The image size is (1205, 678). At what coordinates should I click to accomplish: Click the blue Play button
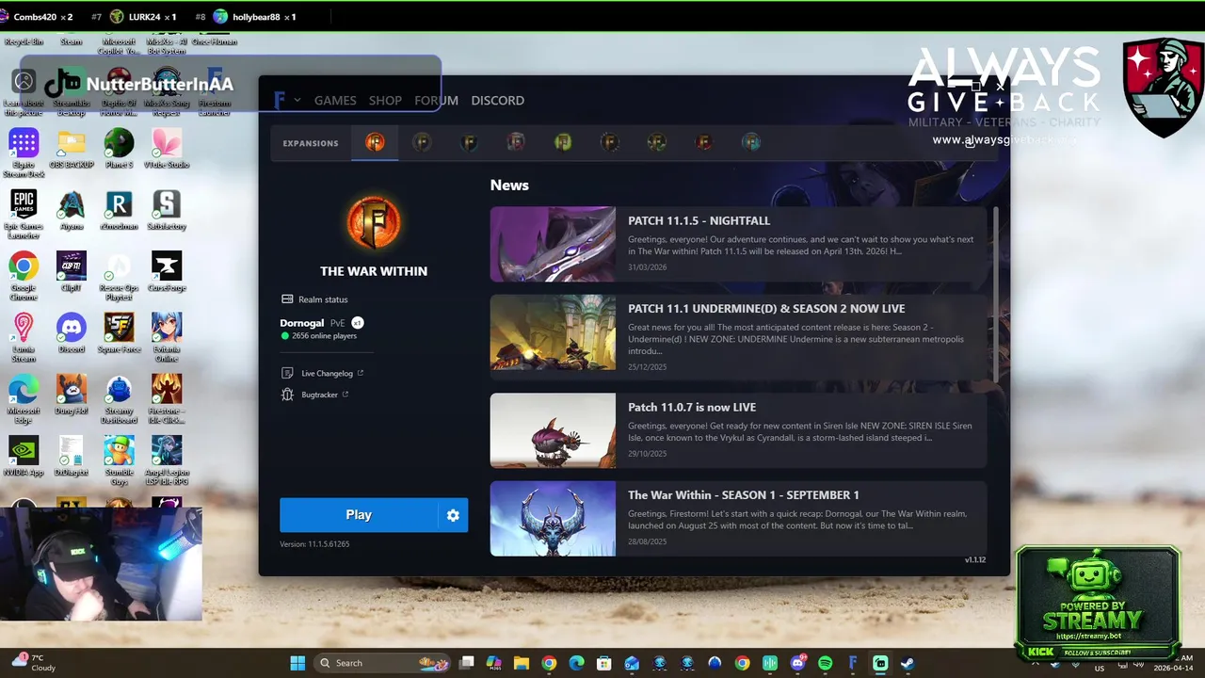point(359,515)
